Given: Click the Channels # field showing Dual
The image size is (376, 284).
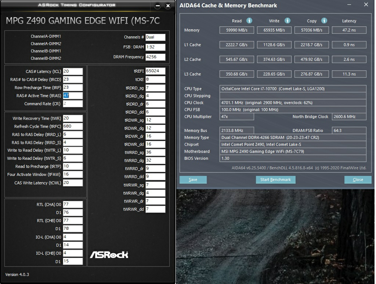Looking at the screenshot, I should tap(155, 37).
